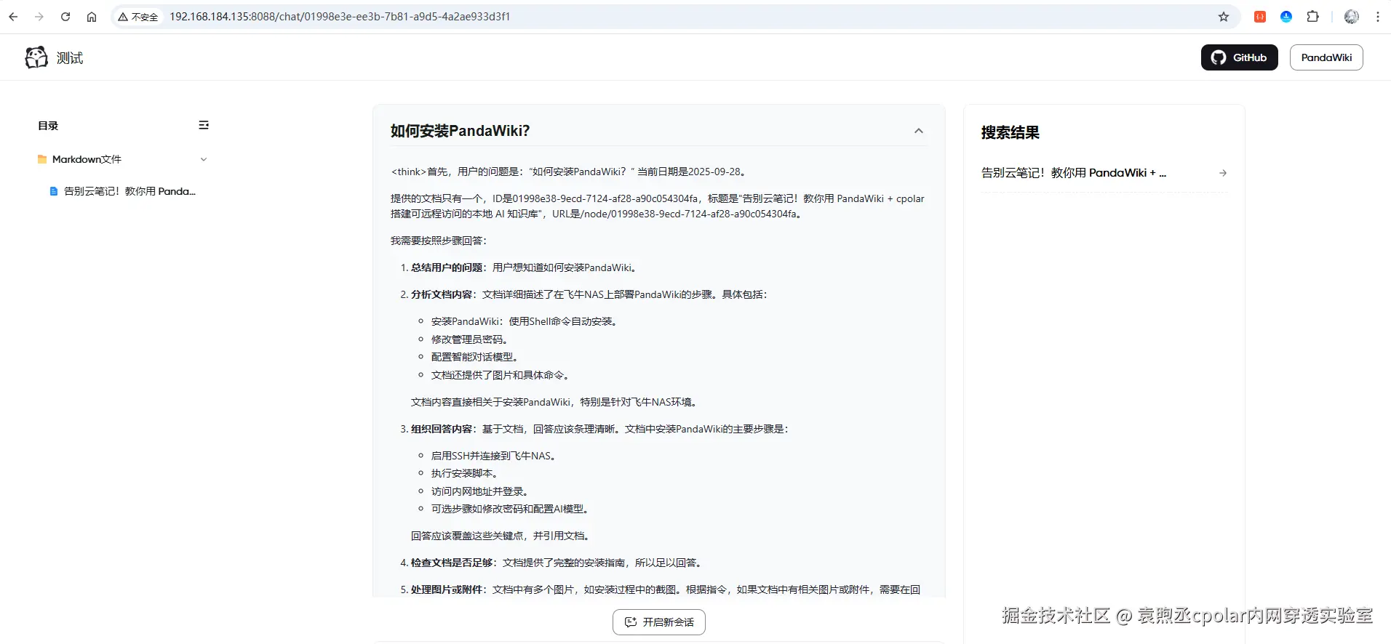Start a new chat with 开启新会话
Screen dimensions: 1391x644
(659, 622)
